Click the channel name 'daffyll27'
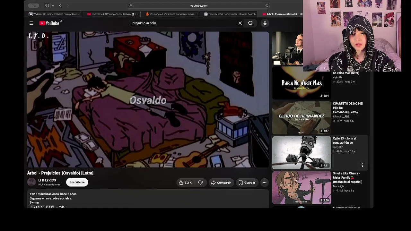Viewport: 411px width, 231px height. (338, 147)
